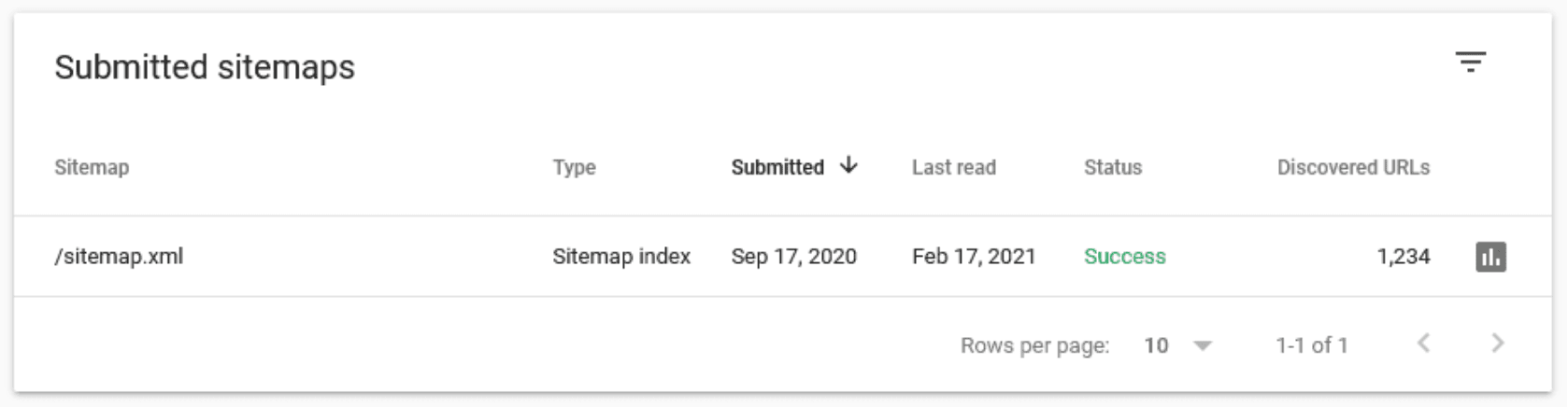1568x407 pixels.
Task: Select the rows per page value 10
Action: [1156, 345]
